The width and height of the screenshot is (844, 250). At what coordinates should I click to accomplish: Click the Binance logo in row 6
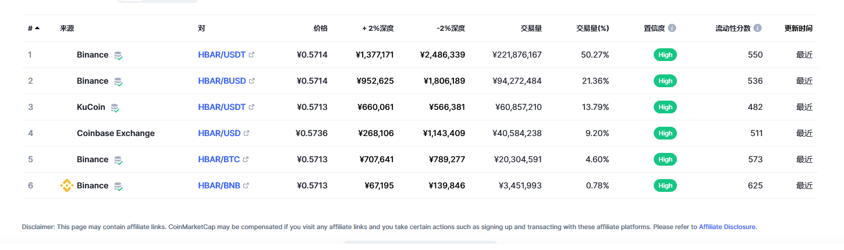67,185
